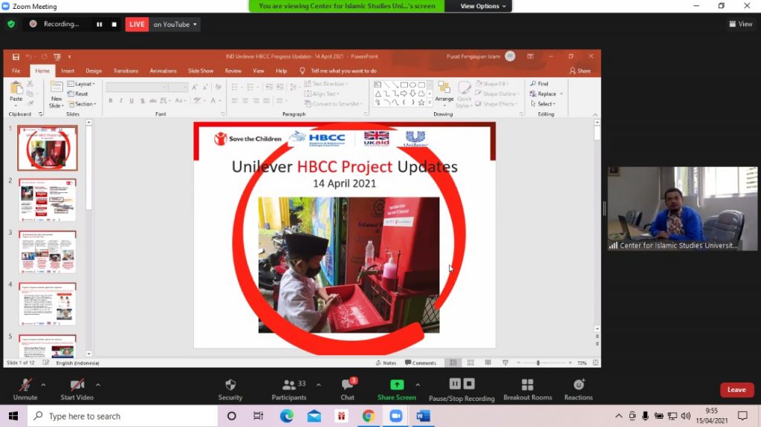Screen dimensions: 761x427
Task: Click New Slide icon
Action: 56,88
